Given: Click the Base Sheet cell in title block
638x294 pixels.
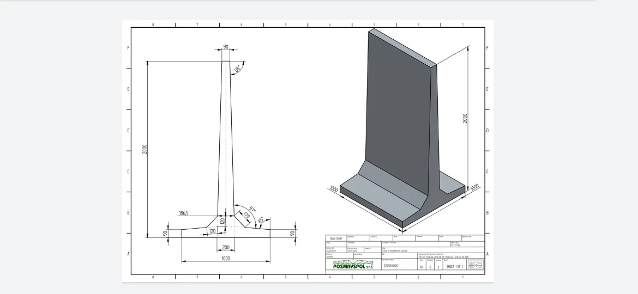Looking at the screenshot, I should (x=336, y=238).
